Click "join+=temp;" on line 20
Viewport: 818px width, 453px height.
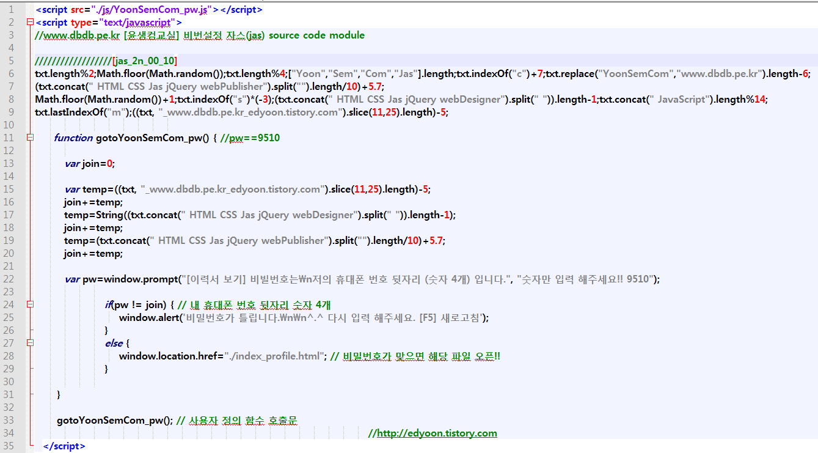pyautogui.click(x=93, y=254)
